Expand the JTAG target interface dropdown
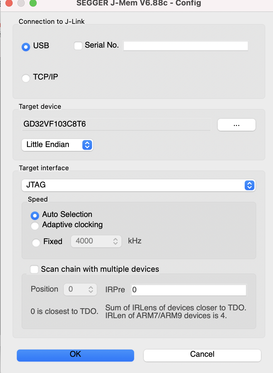Image resolution: width=273 pixels, height=373 pixels. (138, 185)
